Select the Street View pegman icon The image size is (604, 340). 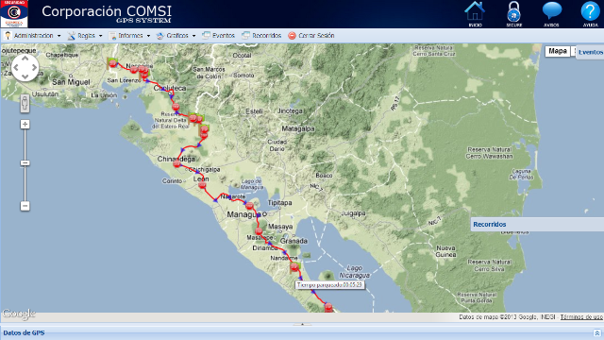25,104
